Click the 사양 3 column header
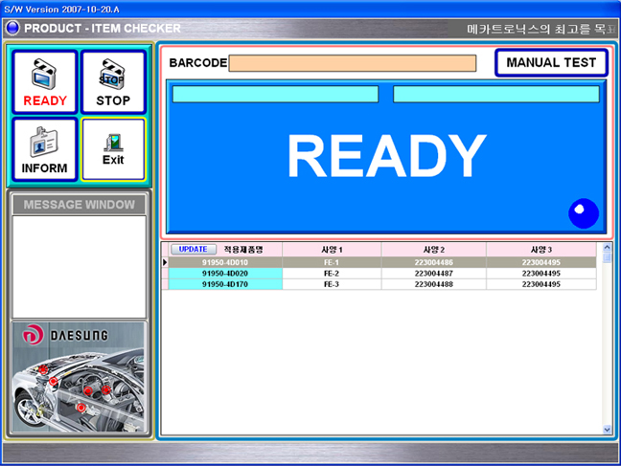Viewport: 621px width, 466px height. [541, 250]
